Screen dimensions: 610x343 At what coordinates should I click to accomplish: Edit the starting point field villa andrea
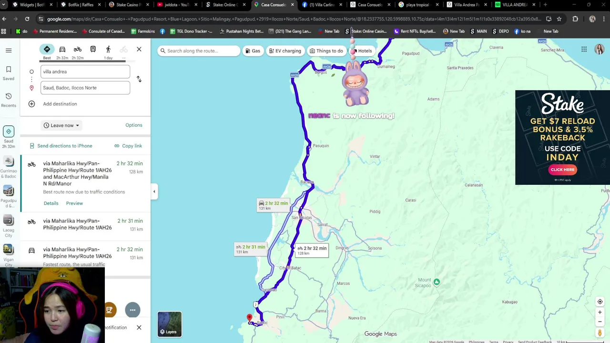point(85,71)
